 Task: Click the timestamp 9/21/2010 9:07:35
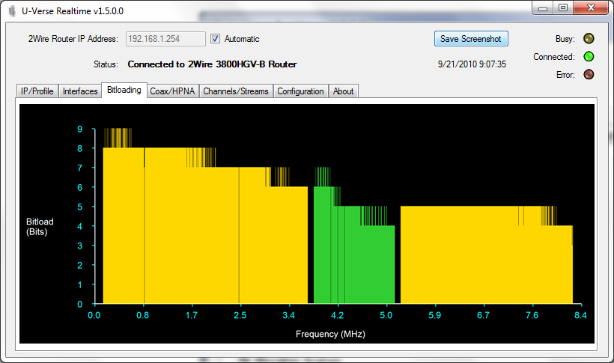point(472,64)
